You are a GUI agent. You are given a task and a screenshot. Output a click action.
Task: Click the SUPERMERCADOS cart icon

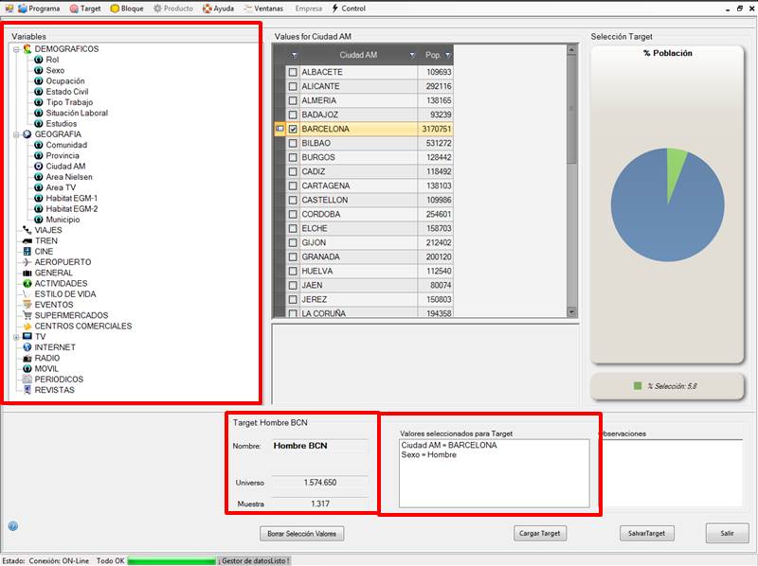(27, 315)
